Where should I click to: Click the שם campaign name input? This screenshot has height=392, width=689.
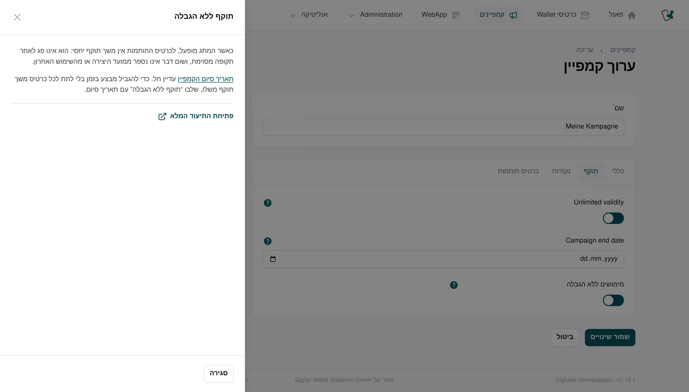coord(443,127)
